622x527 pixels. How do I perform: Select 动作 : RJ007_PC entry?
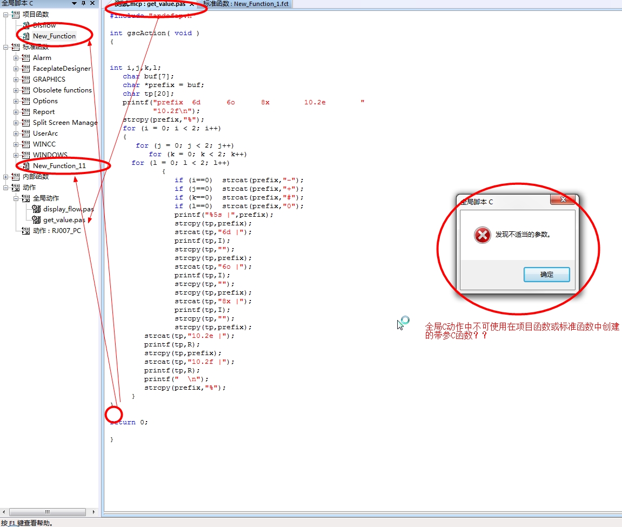57,231
